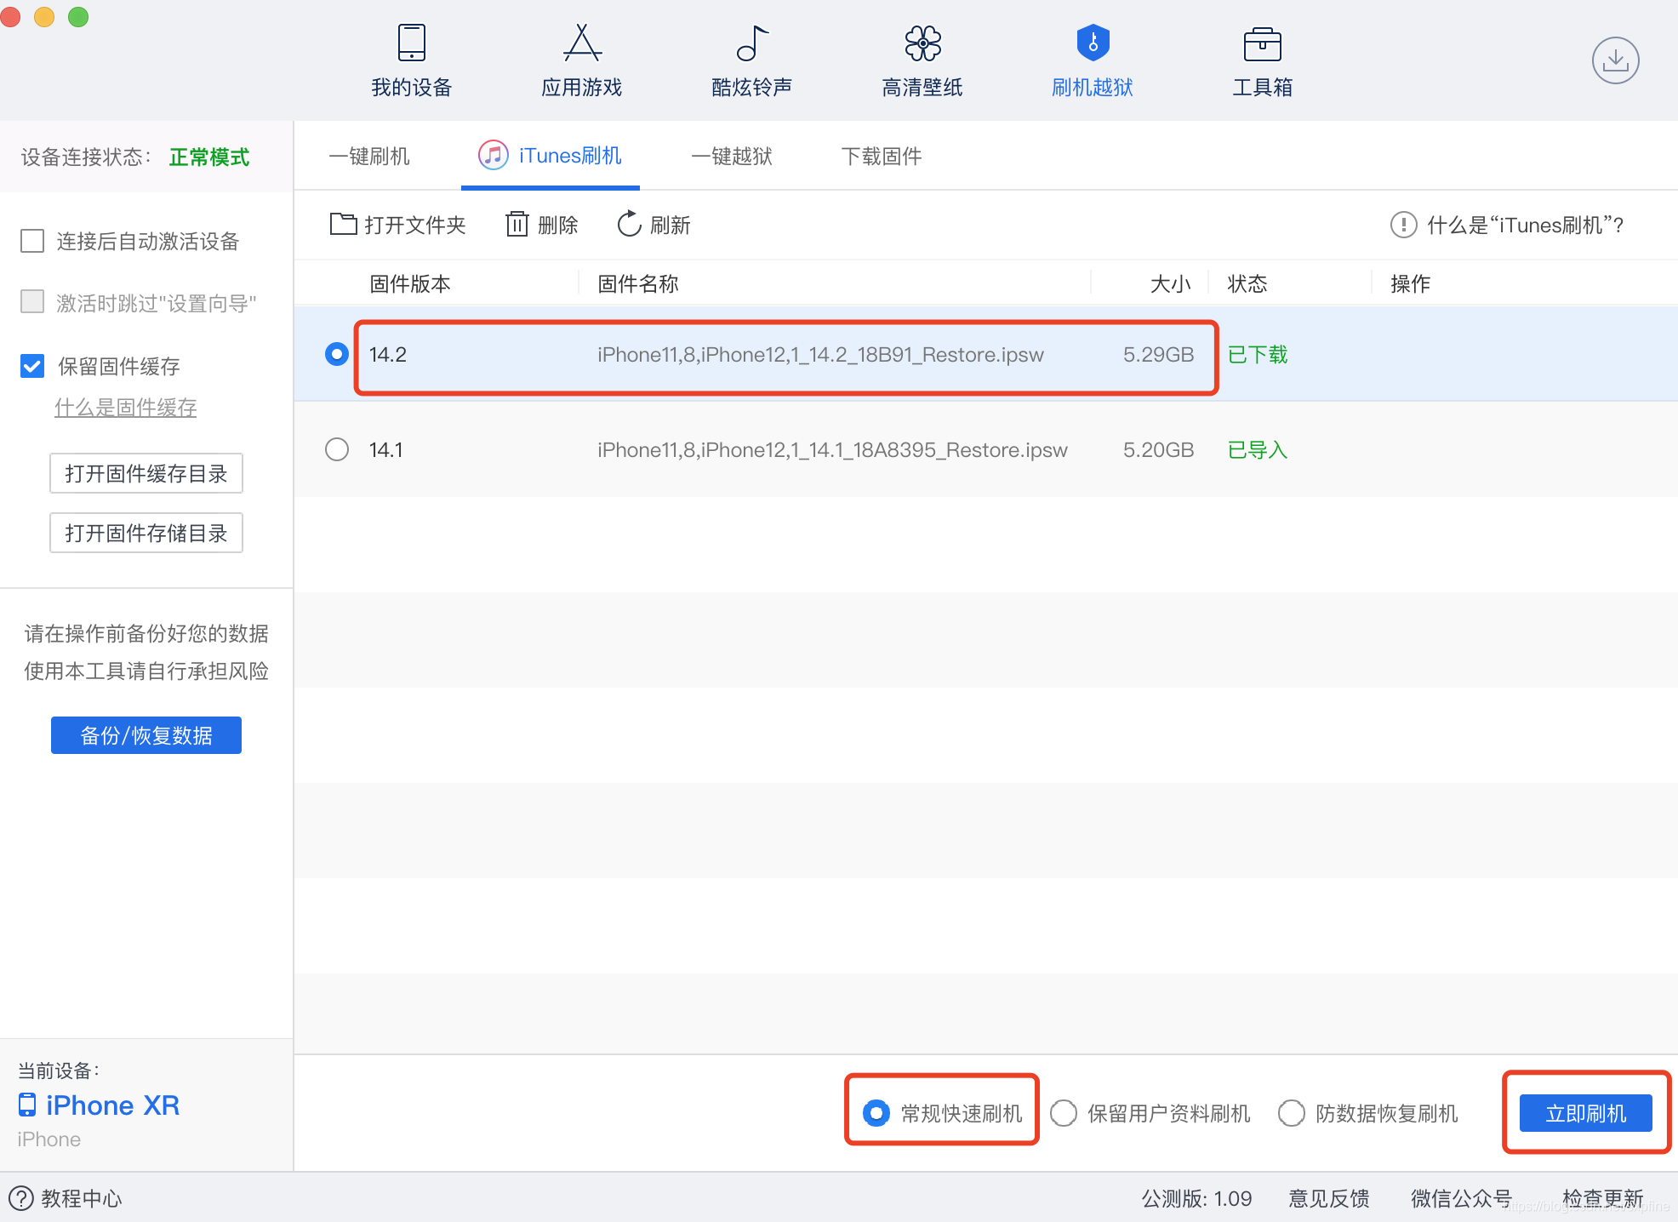Select firmware 14.1 radio button
Image resolution: width=1678 pixels, height=1222 pixels.
(x=337, y=449)
